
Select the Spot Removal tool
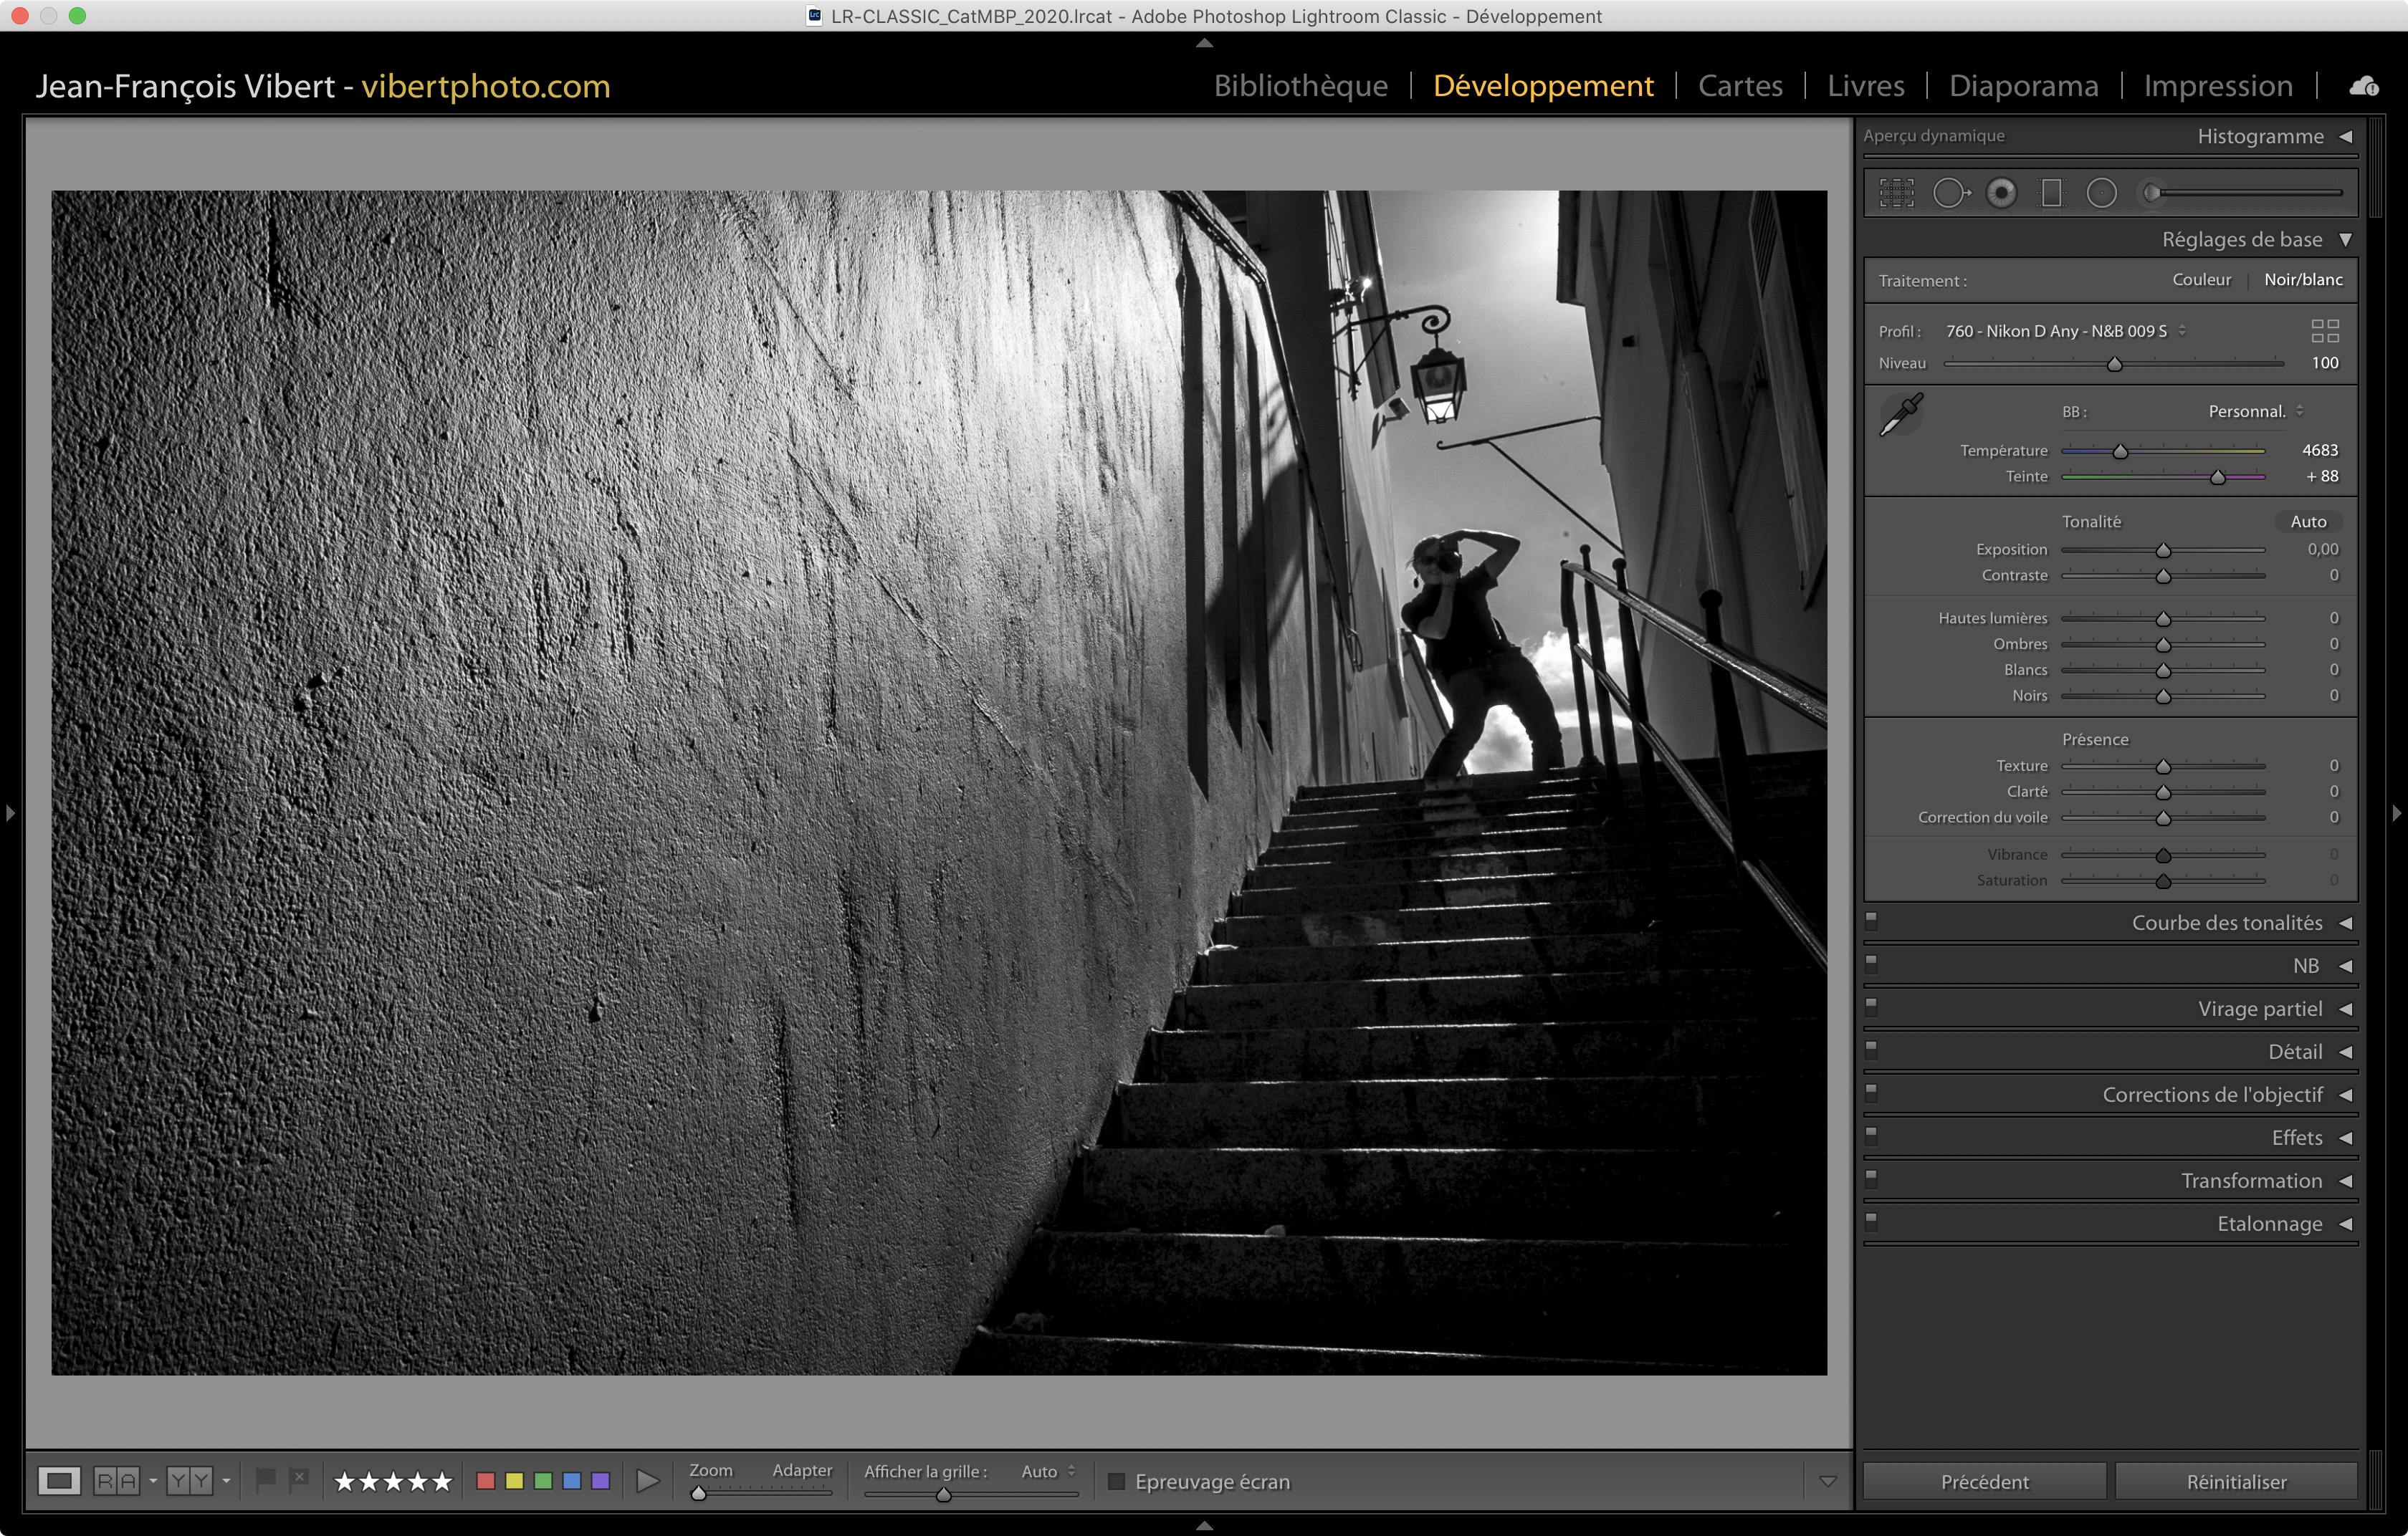(1950, 193)
